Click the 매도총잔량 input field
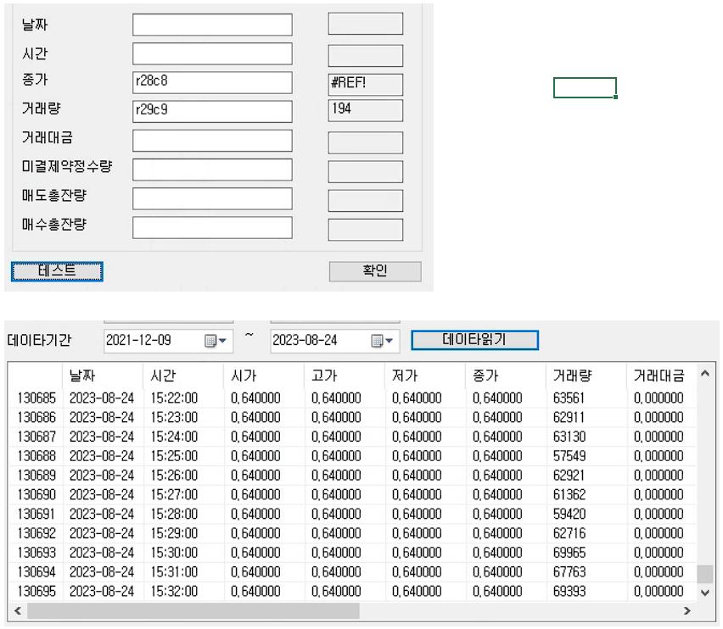The image size is (723, 629). (x=212, y=198)
